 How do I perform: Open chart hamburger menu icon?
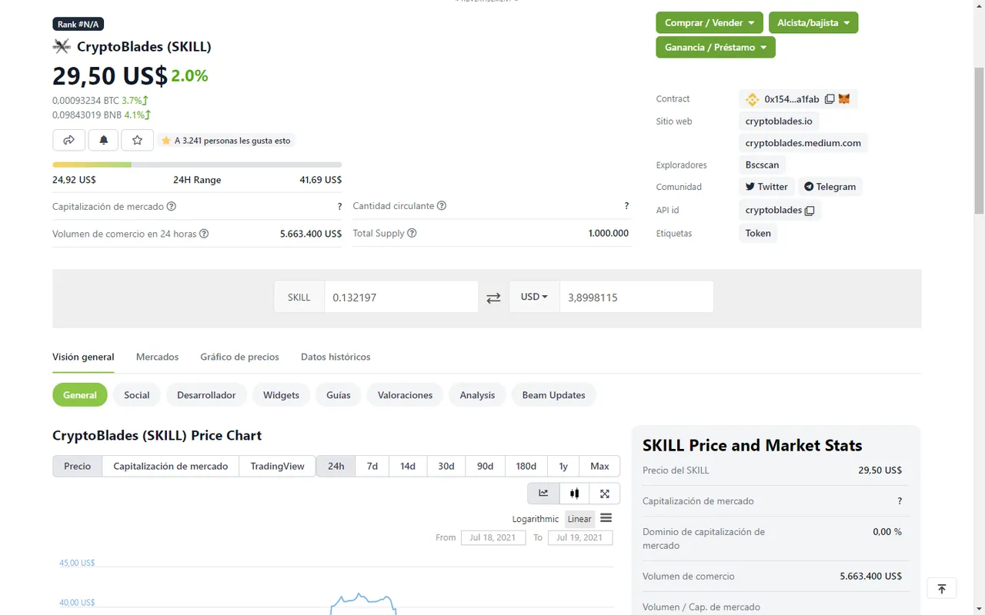coord(606,518)
